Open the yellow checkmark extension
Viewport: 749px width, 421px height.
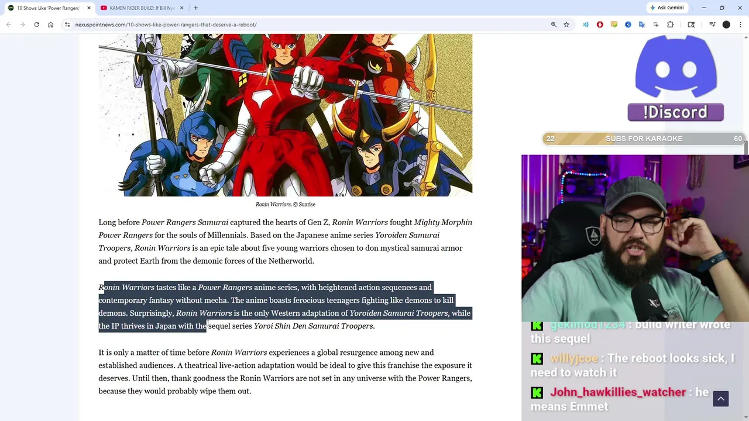(614, 25)
